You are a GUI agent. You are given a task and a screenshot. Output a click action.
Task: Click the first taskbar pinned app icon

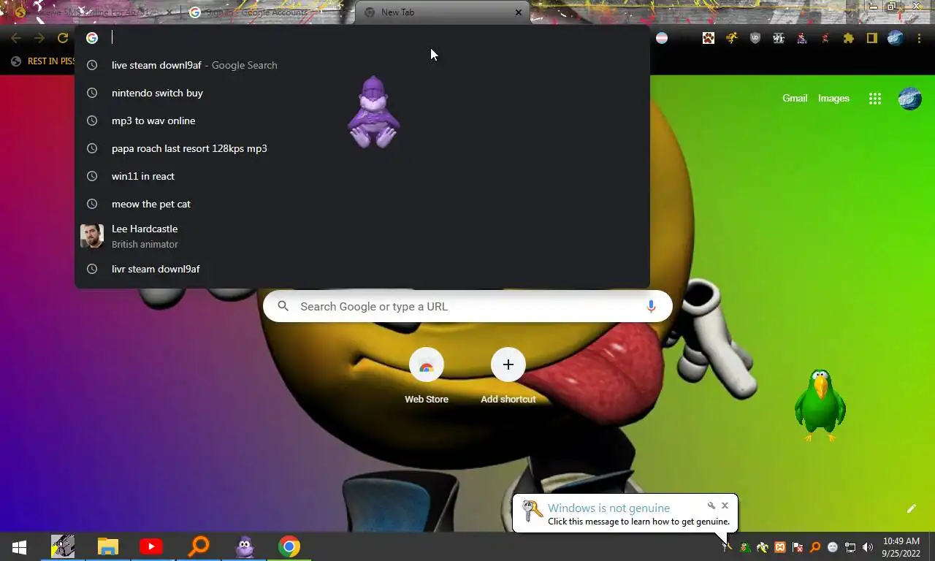(x=63, y=546)
